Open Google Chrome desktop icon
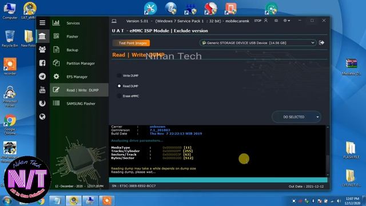The height and width of the screenshot is (206, 366). click(10, 125)
